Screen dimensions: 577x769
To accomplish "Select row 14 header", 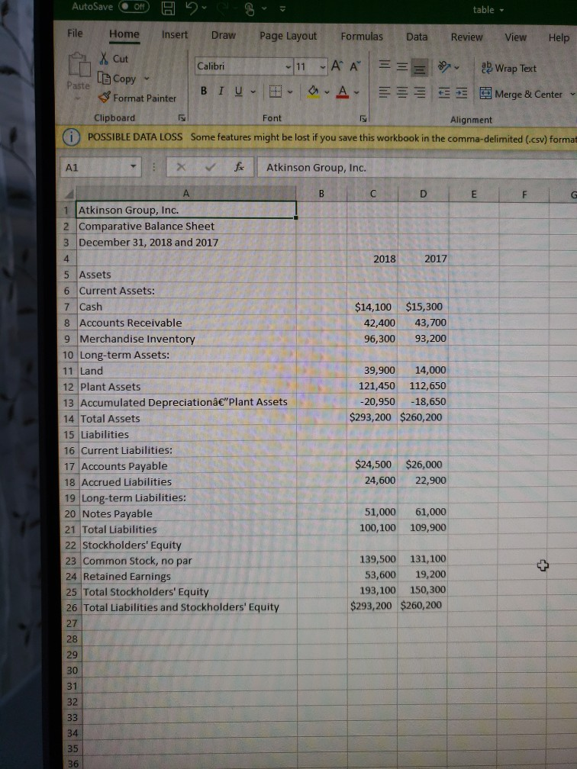I will (68, 419).
